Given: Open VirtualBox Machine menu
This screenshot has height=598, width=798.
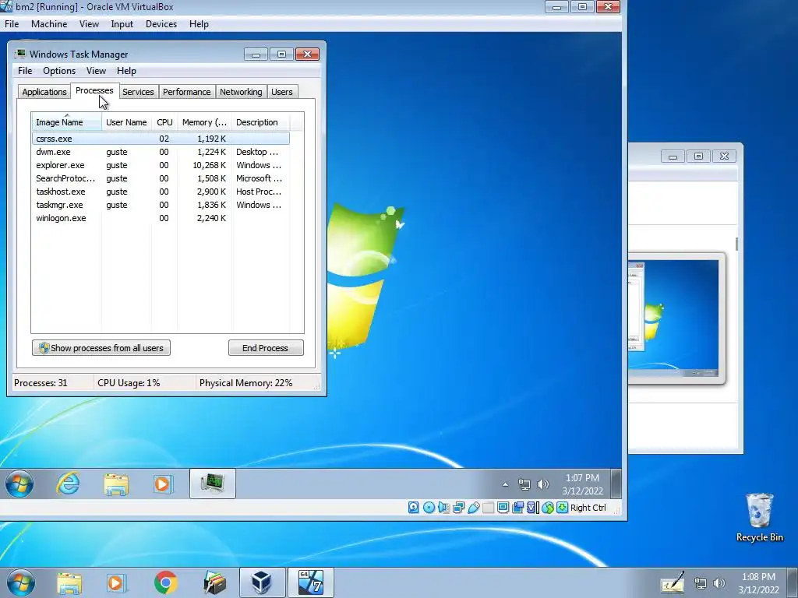Looking at the screenshot, I should click(x=49, y=24).
